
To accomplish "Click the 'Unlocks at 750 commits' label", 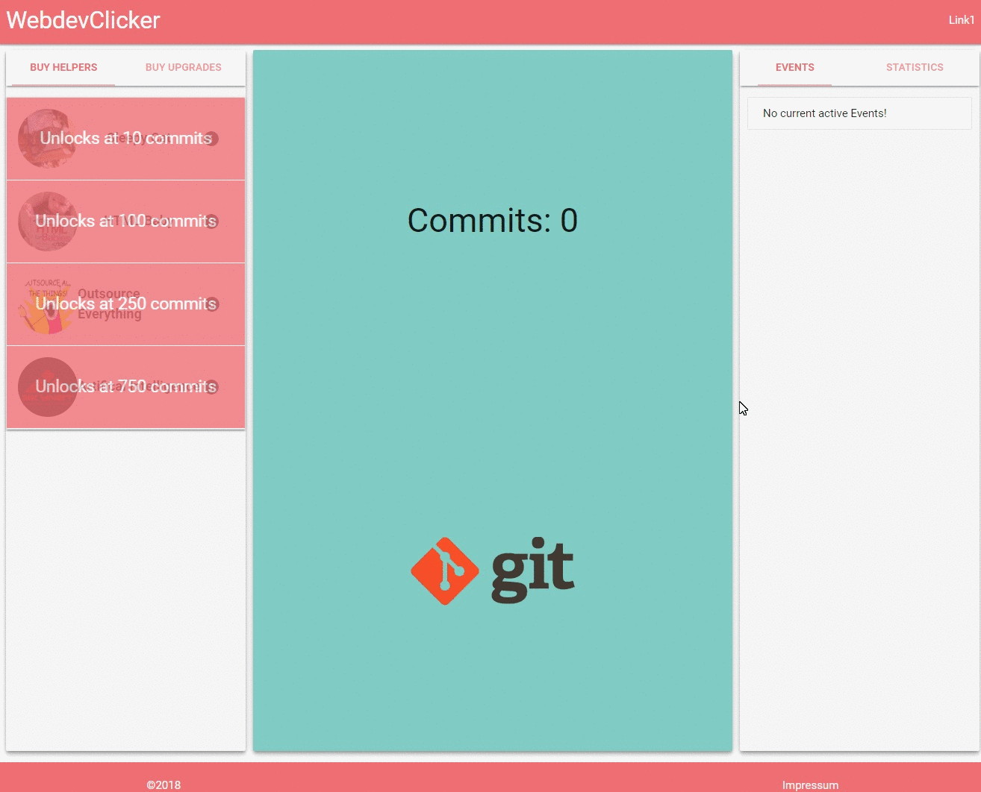I will click(125, 386).
